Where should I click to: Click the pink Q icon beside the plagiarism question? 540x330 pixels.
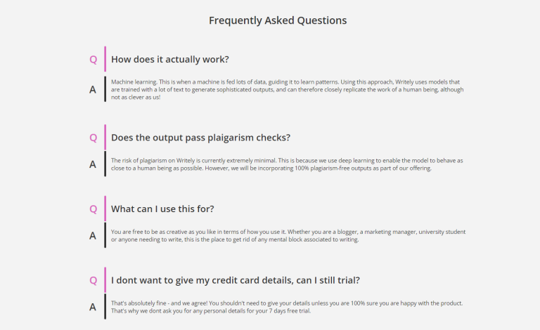[x=93, y=137]
